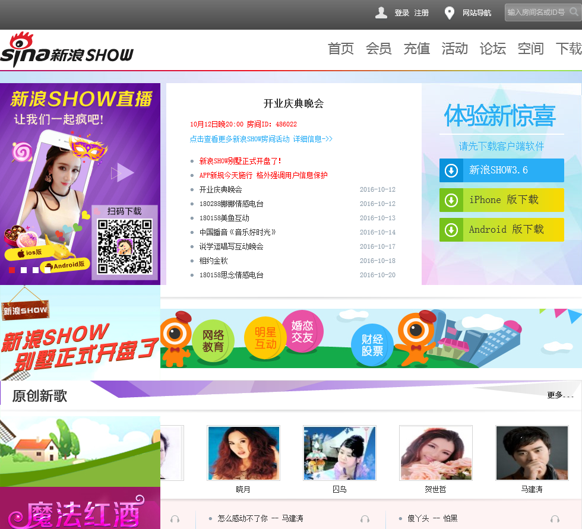582x529 pixels.
Task: Click the play arrow on the banner
Action: coord(122,173)
